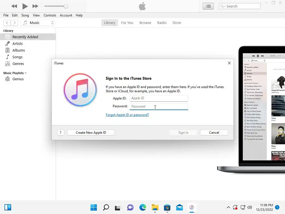Open the Help menu
Viewport: 285px width, 214px height.
[79, 15]
